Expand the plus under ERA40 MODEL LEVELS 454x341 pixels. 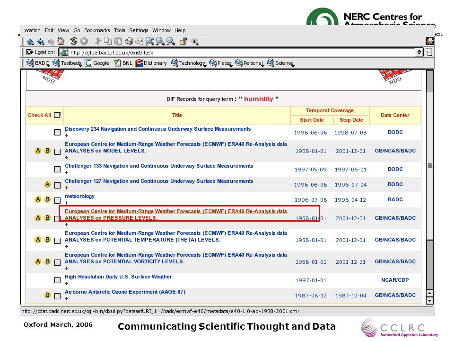(x=66, y=157)
